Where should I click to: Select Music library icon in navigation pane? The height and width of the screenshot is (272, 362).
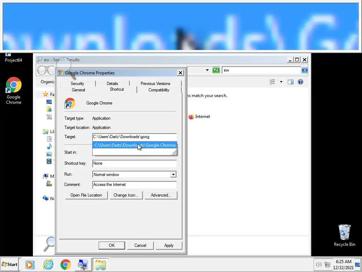coord(49,146)
